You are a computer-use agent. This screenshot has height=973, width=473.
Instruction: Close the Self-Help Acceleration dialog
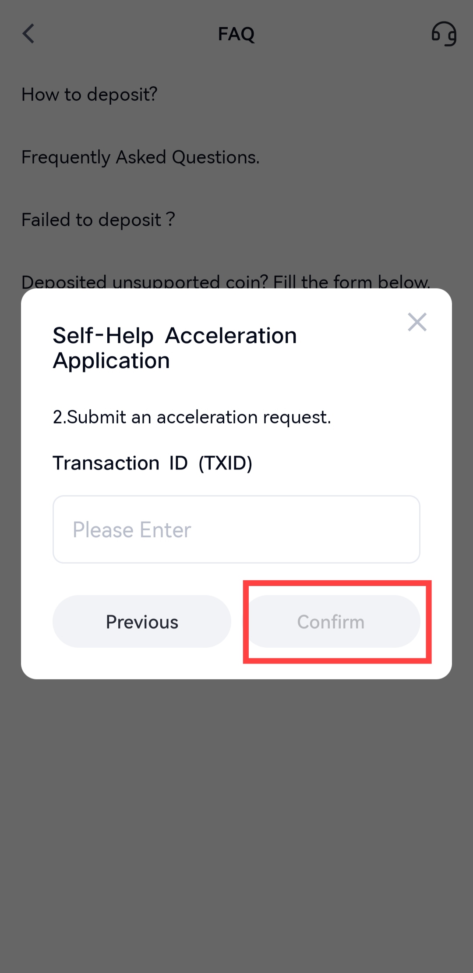[x=417, y=322]
